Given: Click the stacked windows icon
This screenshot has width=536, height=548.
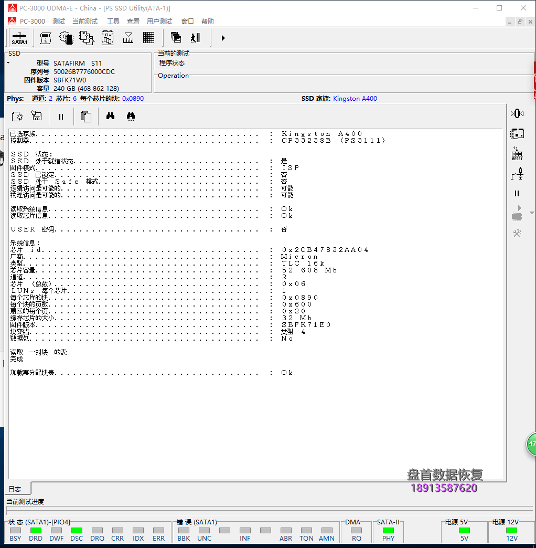Looking at the screenshot, I should (x=176, y=37).
